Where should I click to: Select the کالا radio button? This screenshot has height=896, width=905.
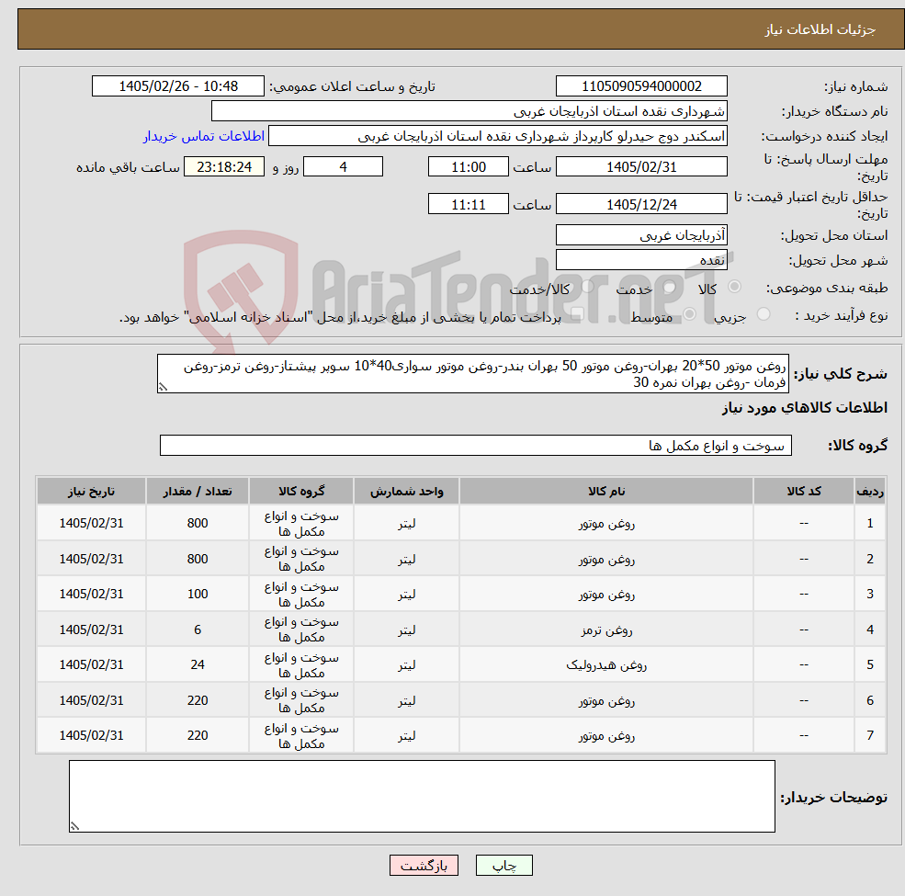735,287
